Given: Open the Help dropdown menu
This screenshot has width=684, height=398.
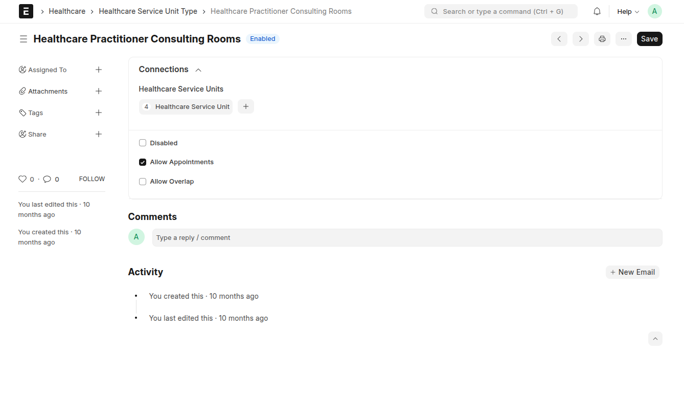Looking at the screenshot, I should coord(628,11).
